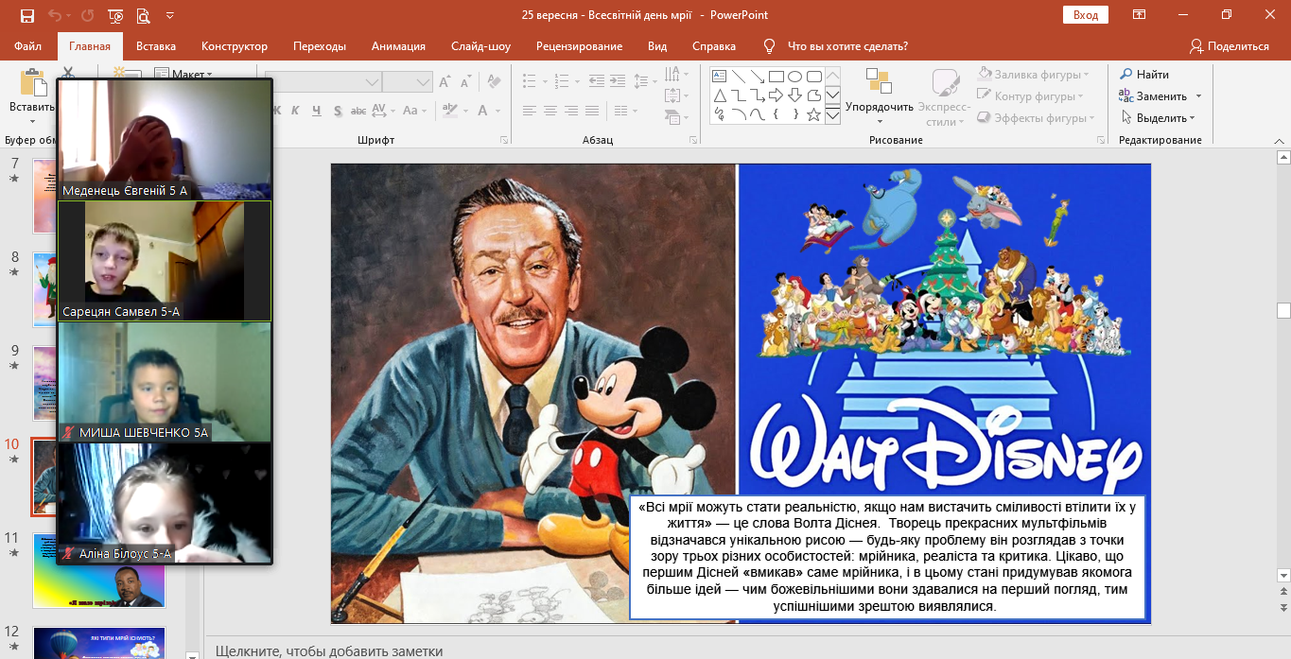Go to the Слайд-шоу tab
Viewport: 1291px width, 659px height.
pyautogui.click(x=480, y=46)
